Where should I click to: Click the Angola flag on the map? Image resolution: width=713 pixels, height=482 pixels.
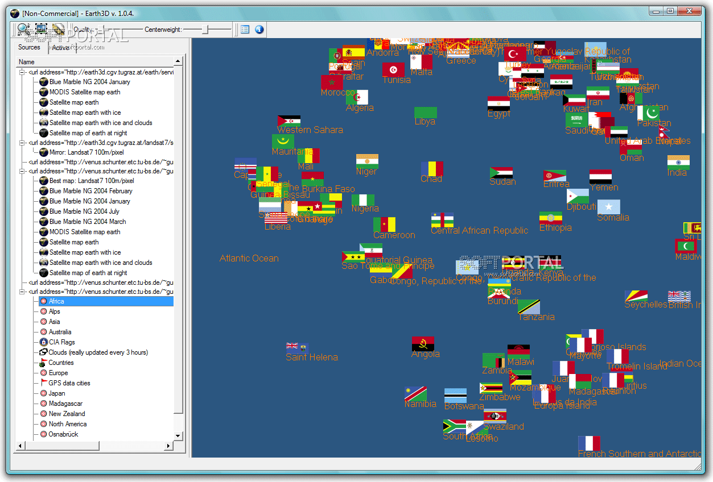coord(423,344)
